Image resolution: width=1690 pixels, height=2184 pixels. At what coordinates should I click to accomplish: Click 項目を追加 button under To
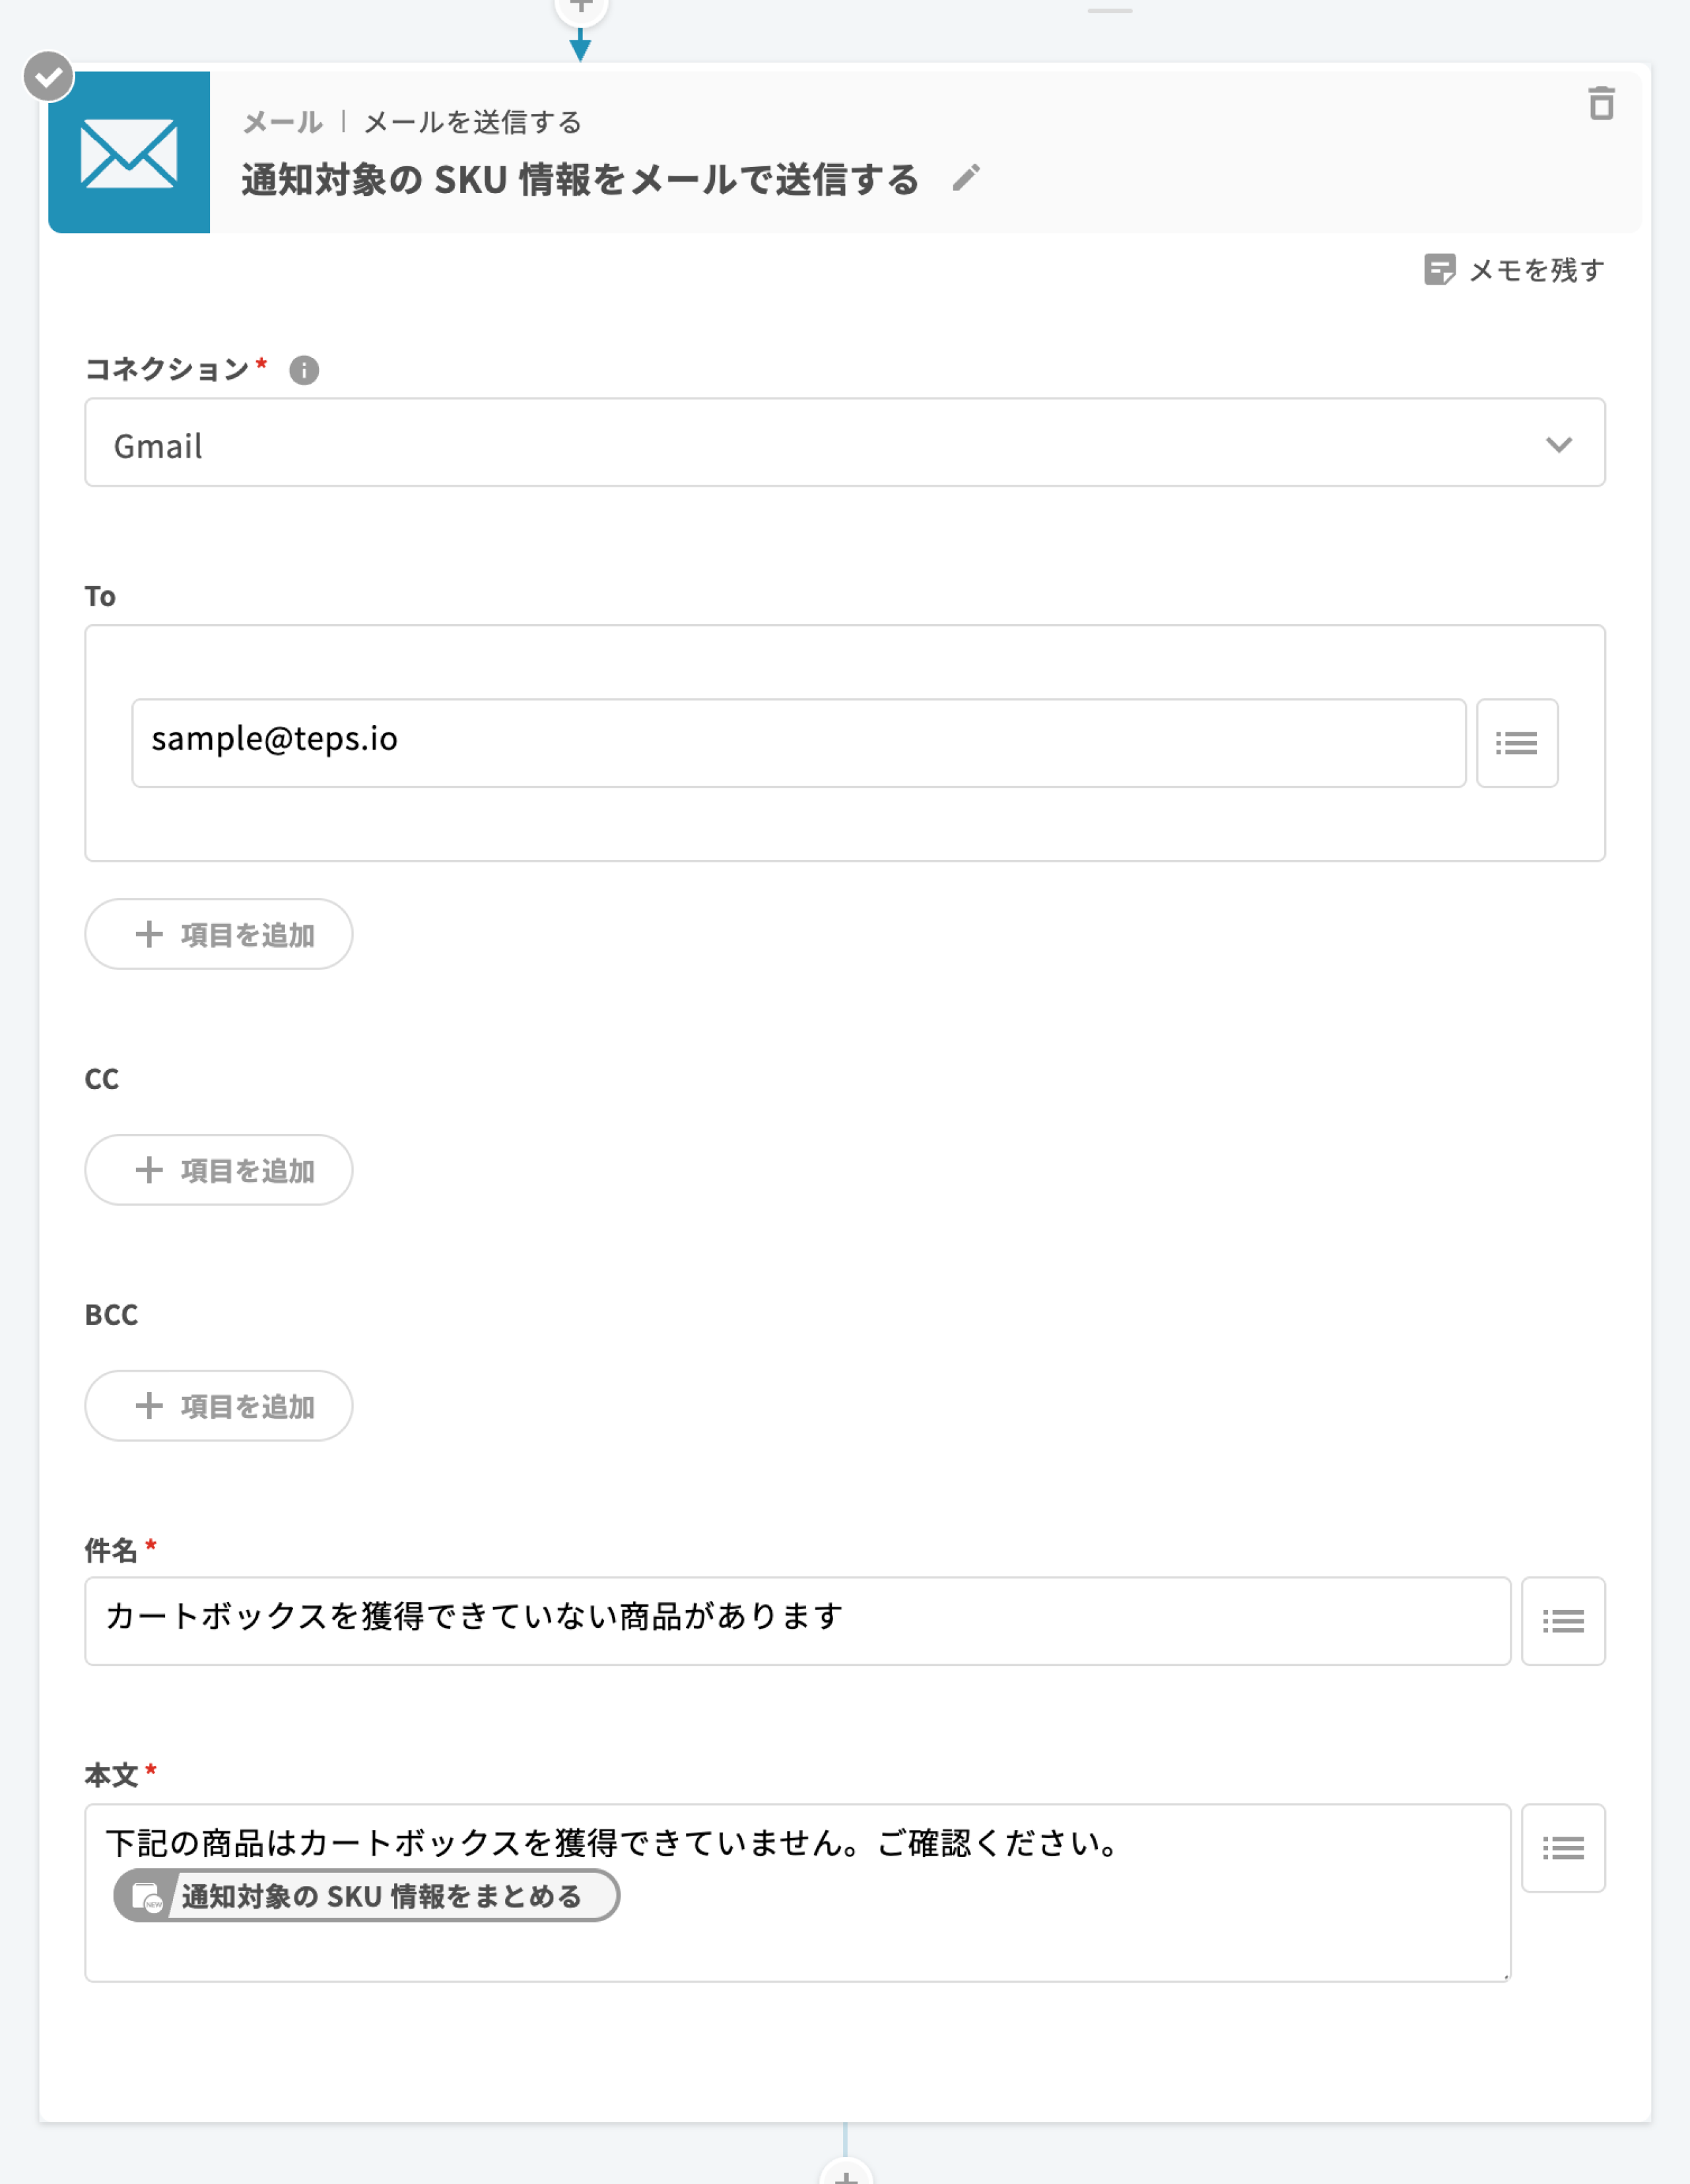[x=219, y=934]
